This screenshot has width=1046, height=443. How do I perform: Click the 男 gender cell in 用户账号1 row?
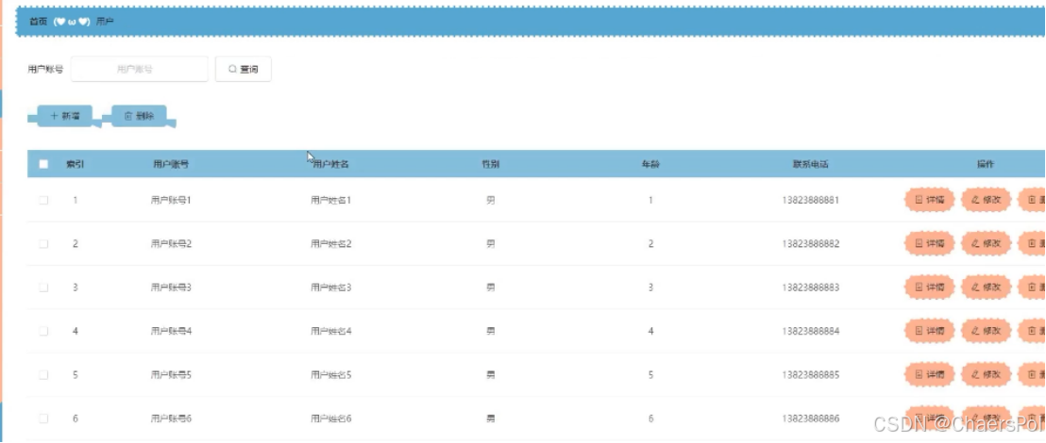coord(491,200)
